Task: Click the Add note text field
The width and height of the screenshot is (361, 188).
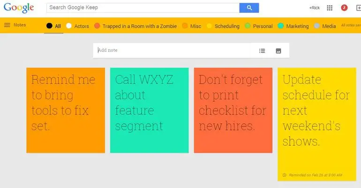Action: tap(173, 50)
